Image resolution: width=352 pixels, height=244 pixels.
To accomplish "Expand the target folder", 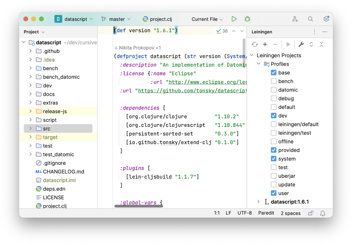I will click(x=31, y=137).
